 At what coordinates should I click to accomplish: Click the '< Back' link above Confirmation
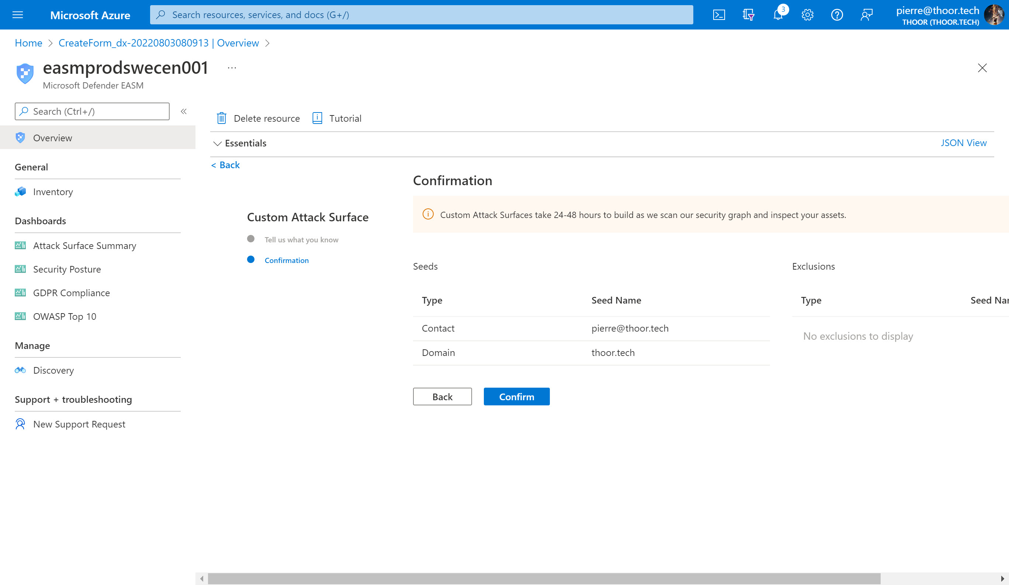point(225,165)
